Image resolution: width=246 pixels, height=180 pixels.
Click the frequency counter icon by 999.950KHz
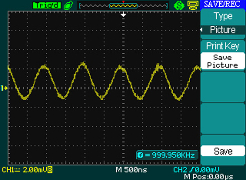(x=140, y=155)
